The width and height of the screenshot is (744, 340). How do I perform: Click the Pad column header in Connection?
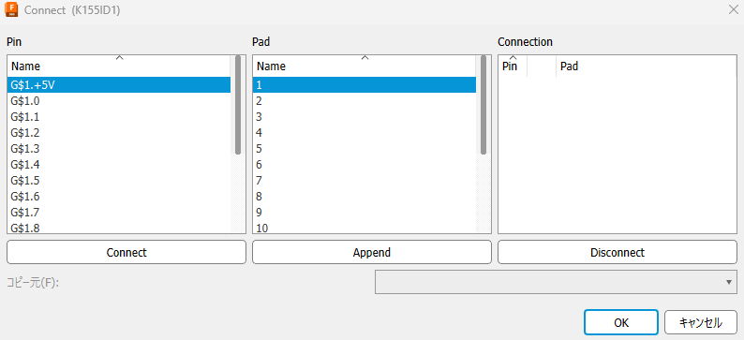[x=646, y=66]
